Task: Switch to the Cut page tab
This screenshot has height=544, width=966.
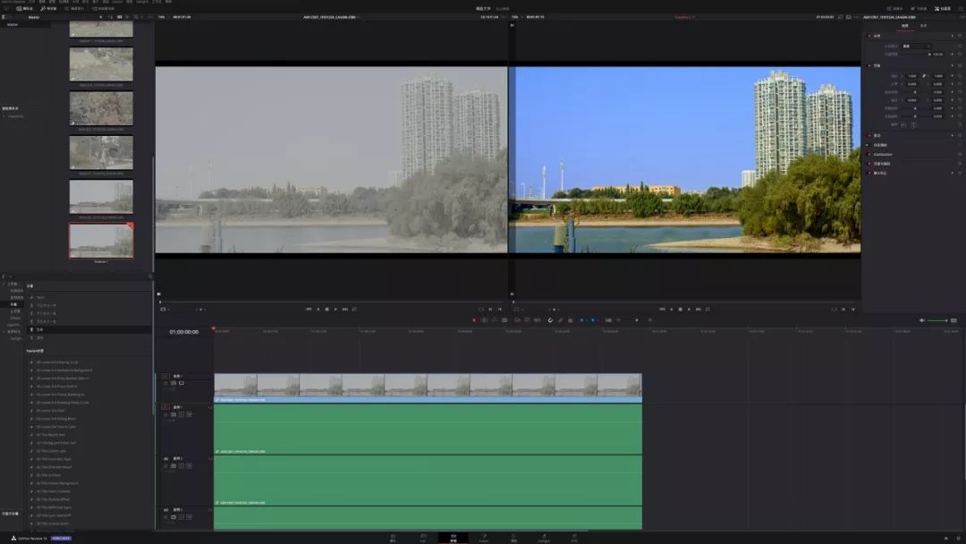Action: (422, 538)
